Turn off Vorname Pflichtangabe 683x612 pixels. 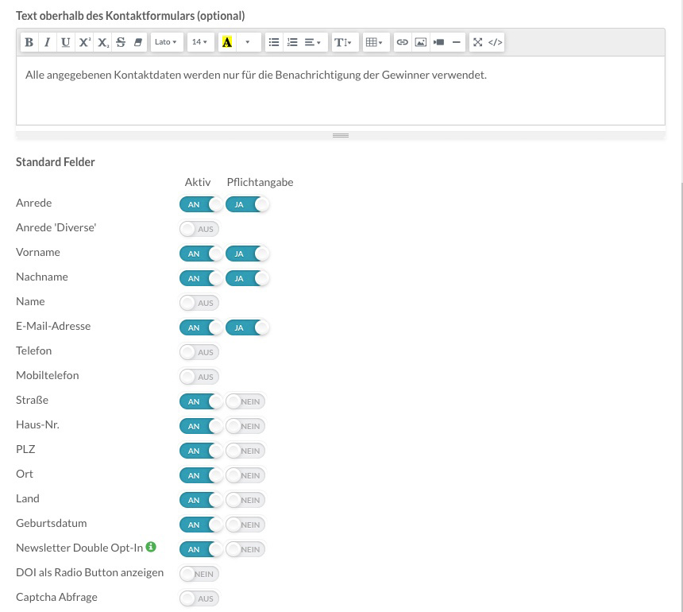[x=247, y=254]
